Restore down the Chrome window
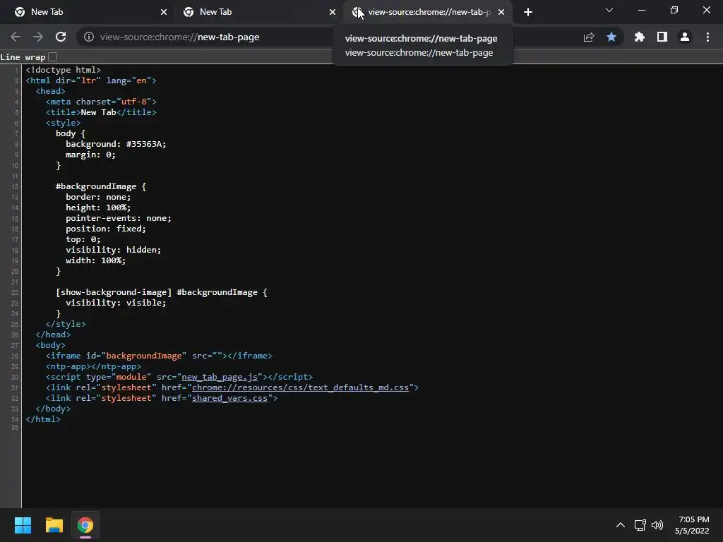 coord(674,10)
